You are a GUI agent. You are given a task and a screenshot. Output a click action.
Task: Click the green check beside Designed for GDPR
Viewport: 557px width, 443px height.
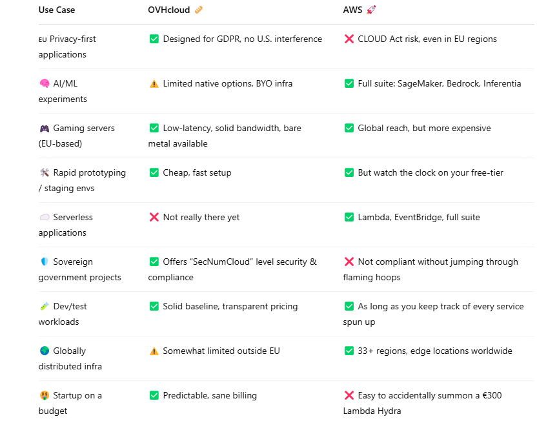[154, 39]
